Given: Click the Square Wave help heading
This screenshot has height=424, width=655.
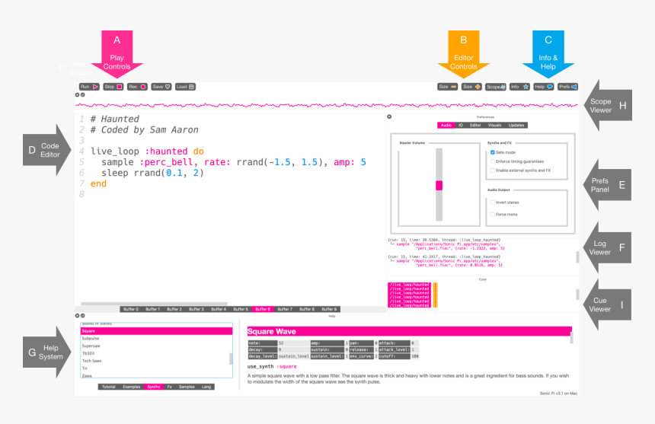Looking at the screenshot, I should tap(410, 331).
